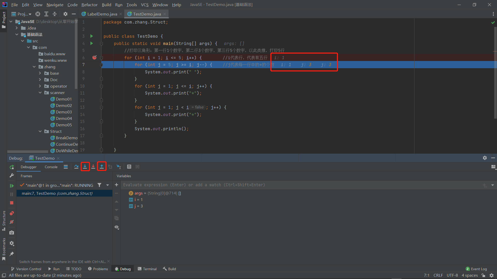Resume the program with green play icon
This screenshot has width=497, height=279.
tap(12, 186)
